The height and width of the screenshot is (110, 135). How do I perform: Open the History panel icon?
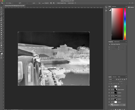[x=106, y=7]
